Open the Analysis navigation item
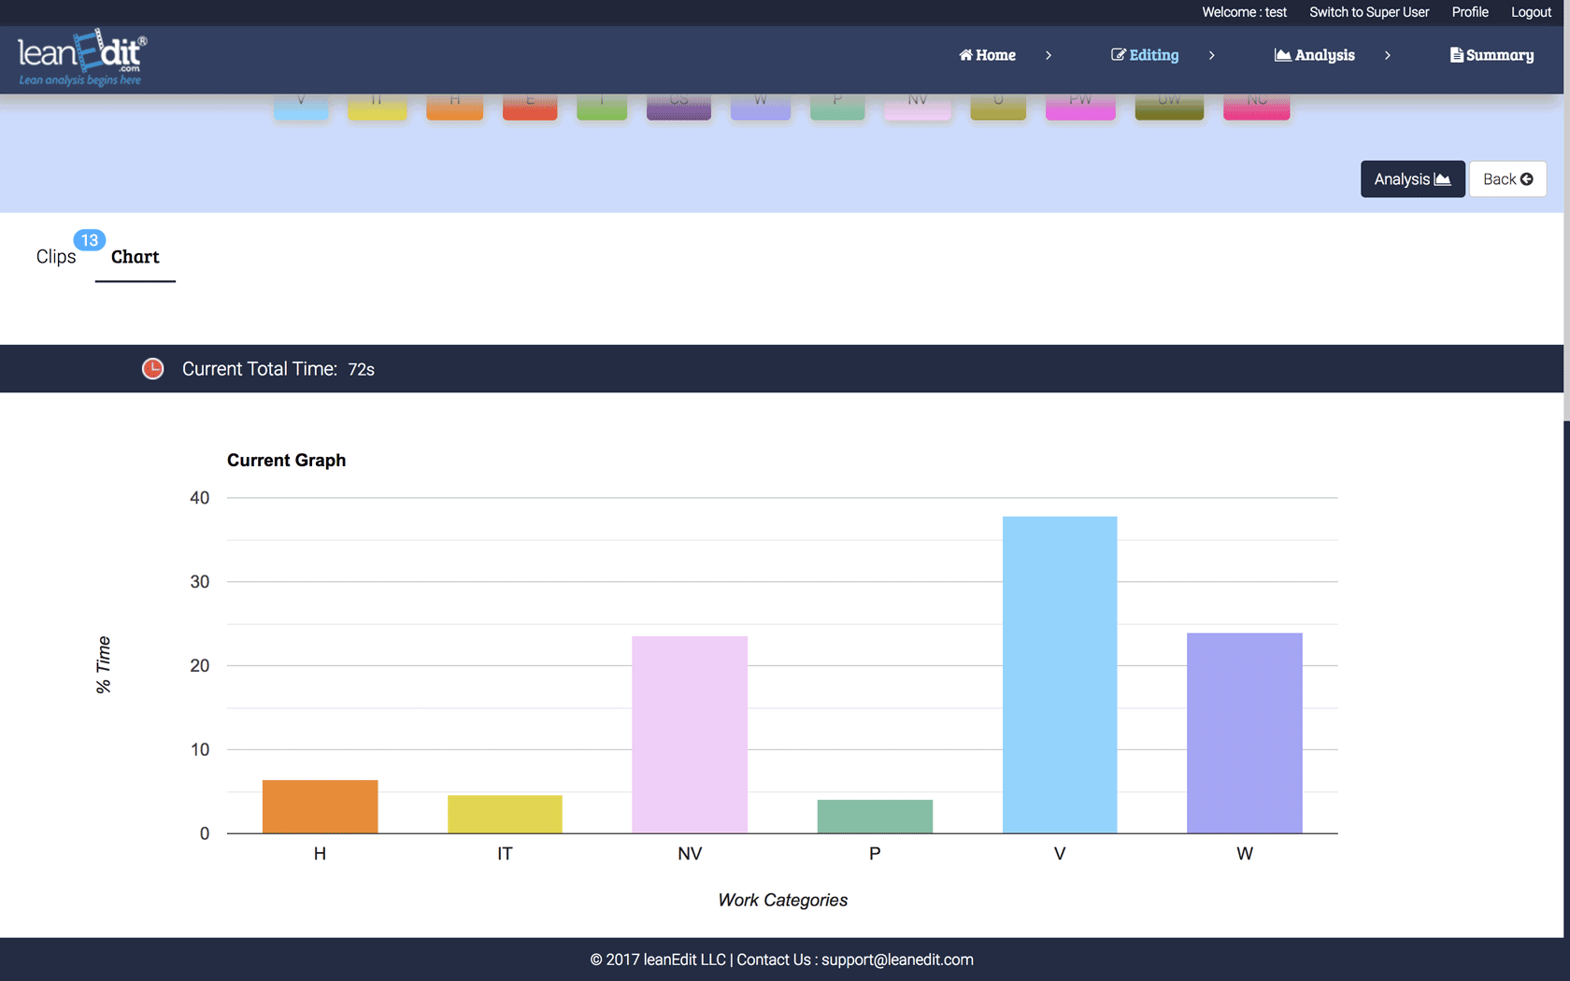The width and height of the screenshot is (1570, 981). pos(1314,55)
